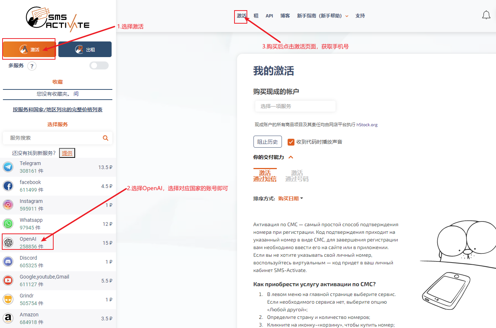Click the Instagram service icon

(8, 205)
